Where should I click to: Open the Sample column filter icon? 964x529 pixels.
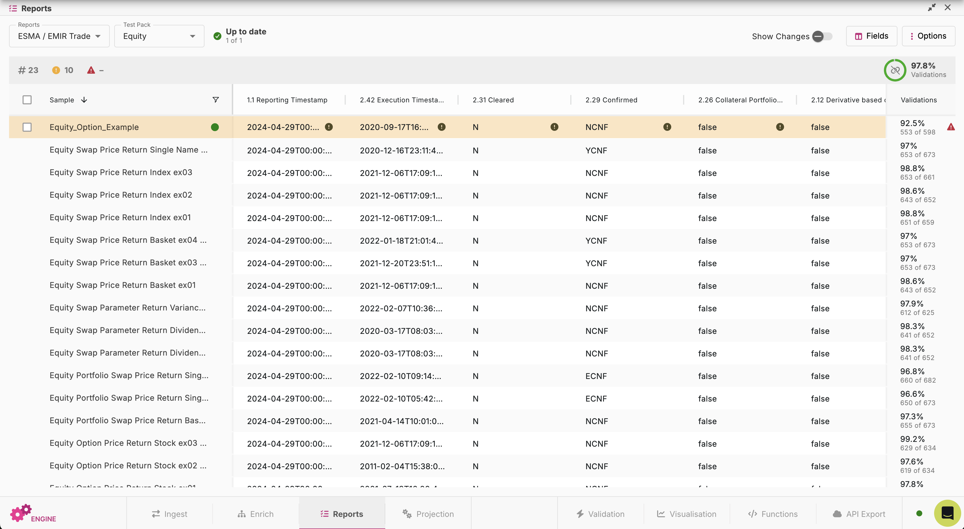point(215,100)
